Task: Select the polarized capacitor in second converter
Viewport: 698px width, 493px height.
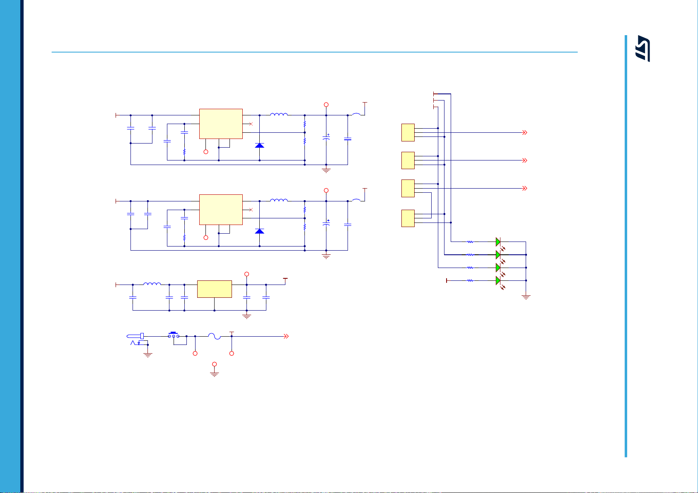Action: [326, 223]
